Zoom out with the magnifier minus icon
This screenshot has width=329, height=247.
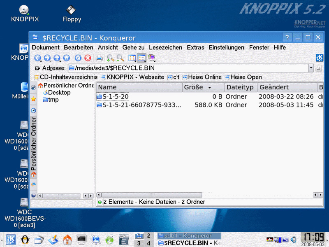120,58
